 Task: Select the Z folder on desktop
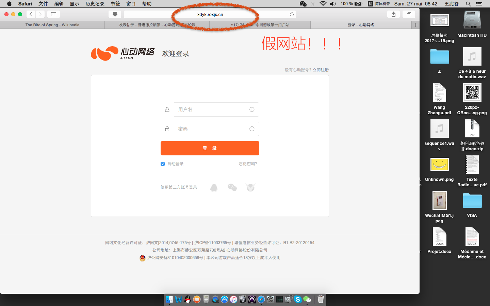point(439,56)
